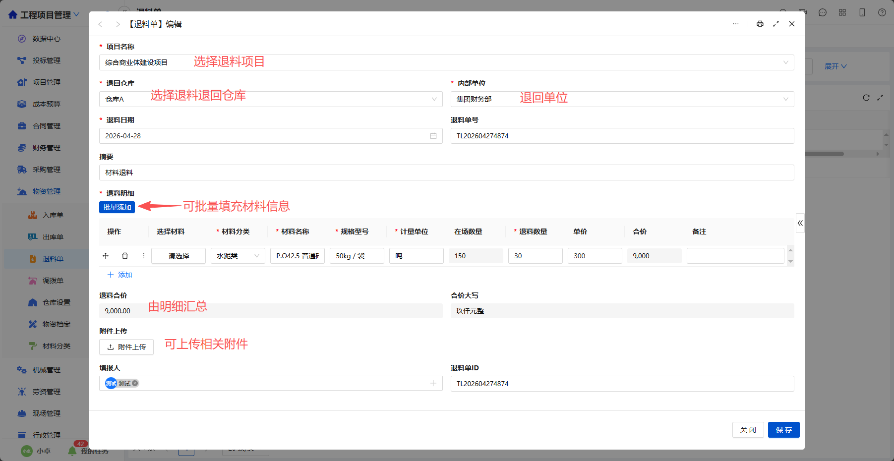The width and height of the screenshot is (894, 461).
Task: Click the 退料数量 input field
Action: [x=536, y=256]
